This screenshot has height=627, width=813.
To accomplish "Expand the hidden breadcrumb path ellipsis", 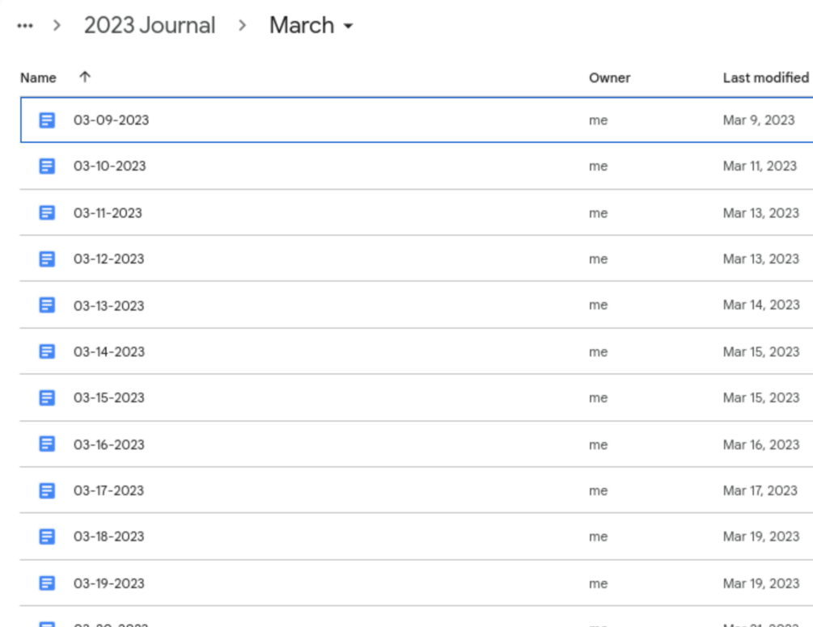I will 25,26.
